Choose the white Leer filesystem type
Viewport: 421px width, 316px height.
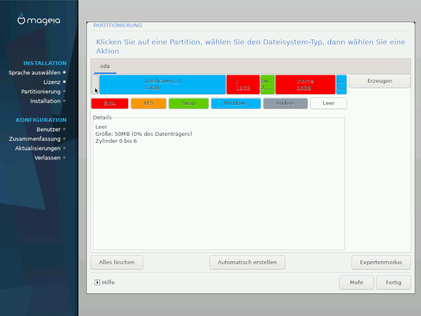point(328,103)
